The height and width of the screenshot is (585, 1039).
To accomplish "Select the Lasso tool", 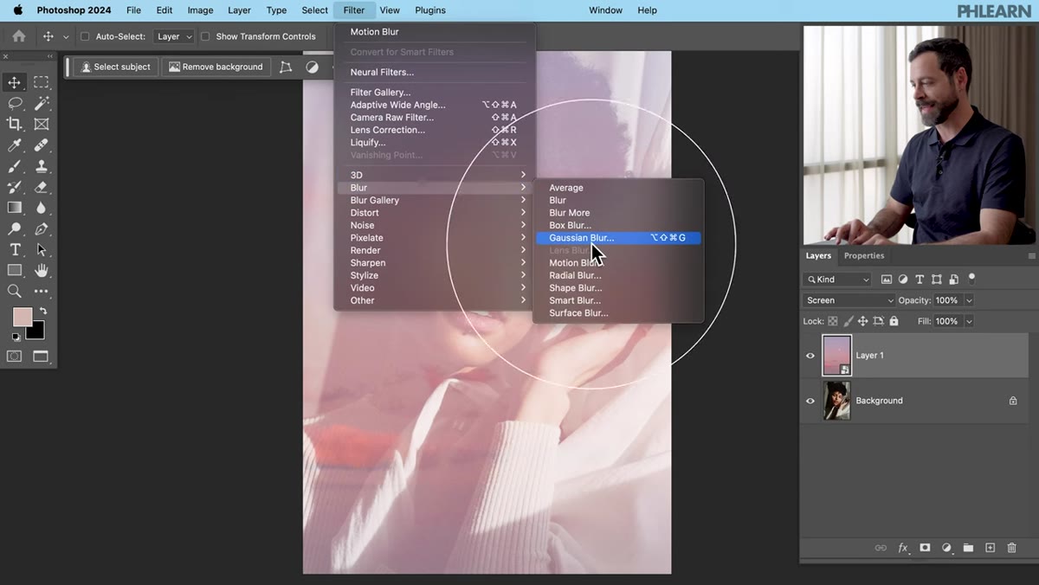I will pyautogui.click(x=15, y=103).
